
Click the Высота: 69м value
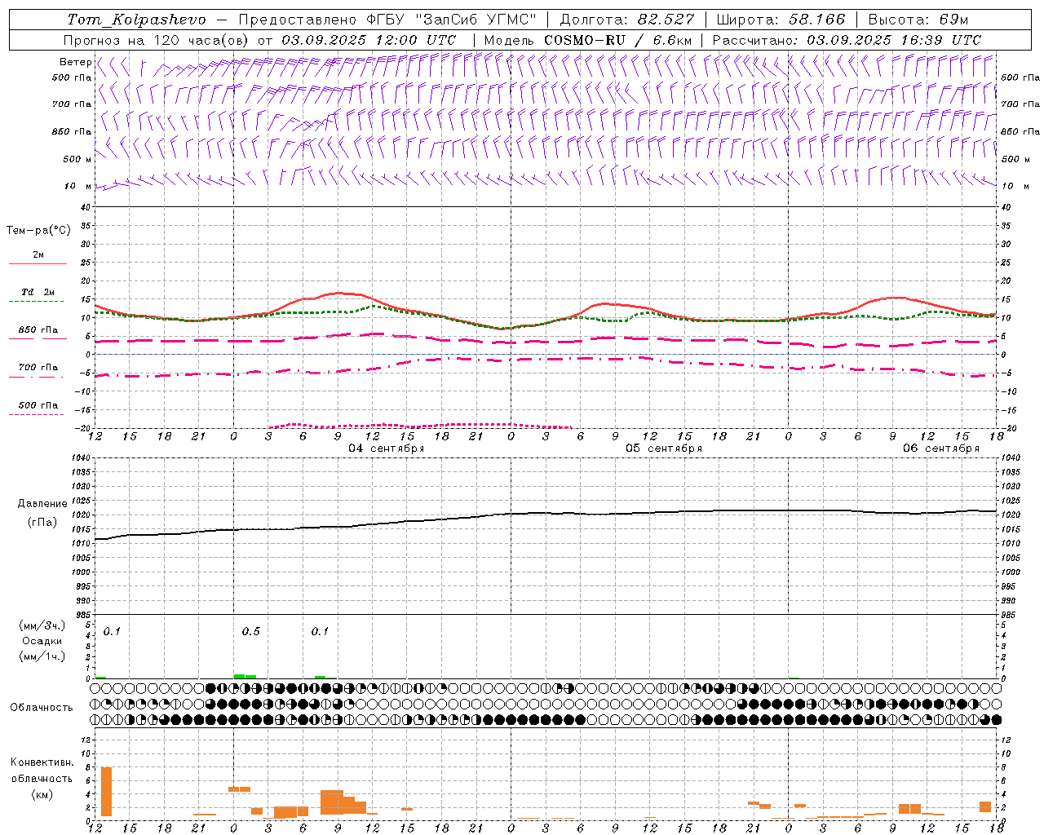(x=918, y=20)
